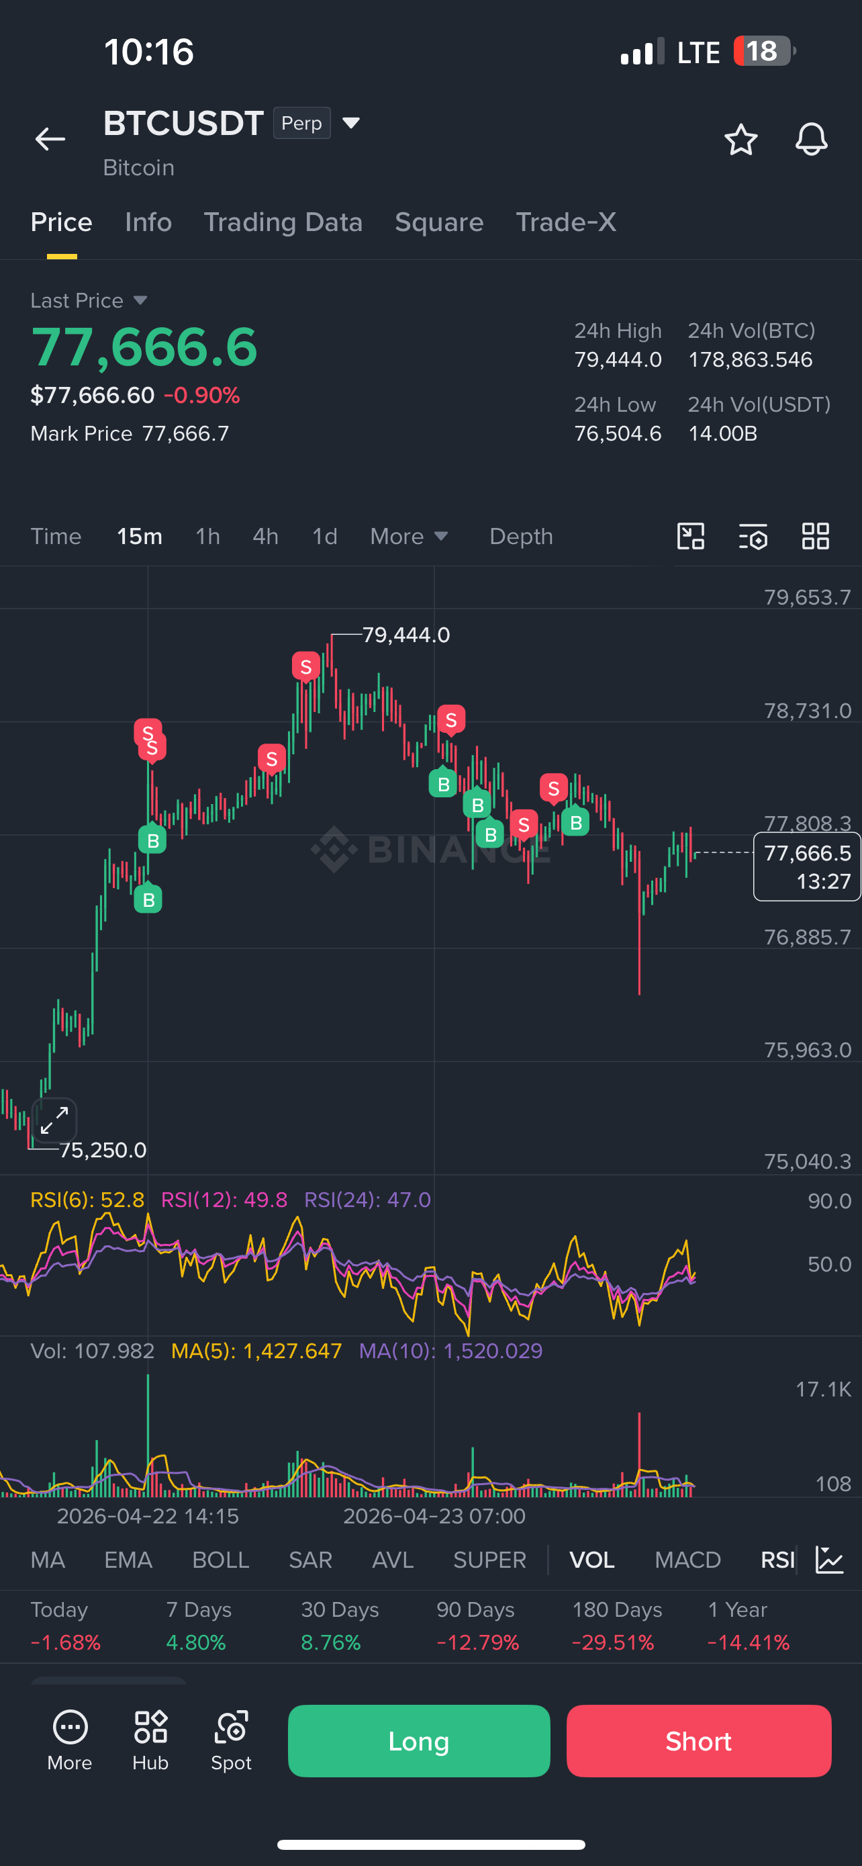Open the four-square grid layout icon
The width and height of the screenshot is (862, 1866).
[x=816, y=536]
